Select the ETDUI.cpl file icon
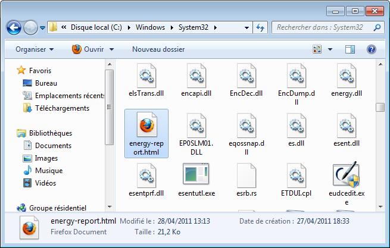The height and width of the screenshot is (248, 390). pyautogui.click(x=297, y=175)
